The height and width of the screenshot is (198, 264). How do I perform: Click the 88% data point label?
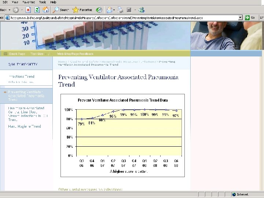coord(102,120)
